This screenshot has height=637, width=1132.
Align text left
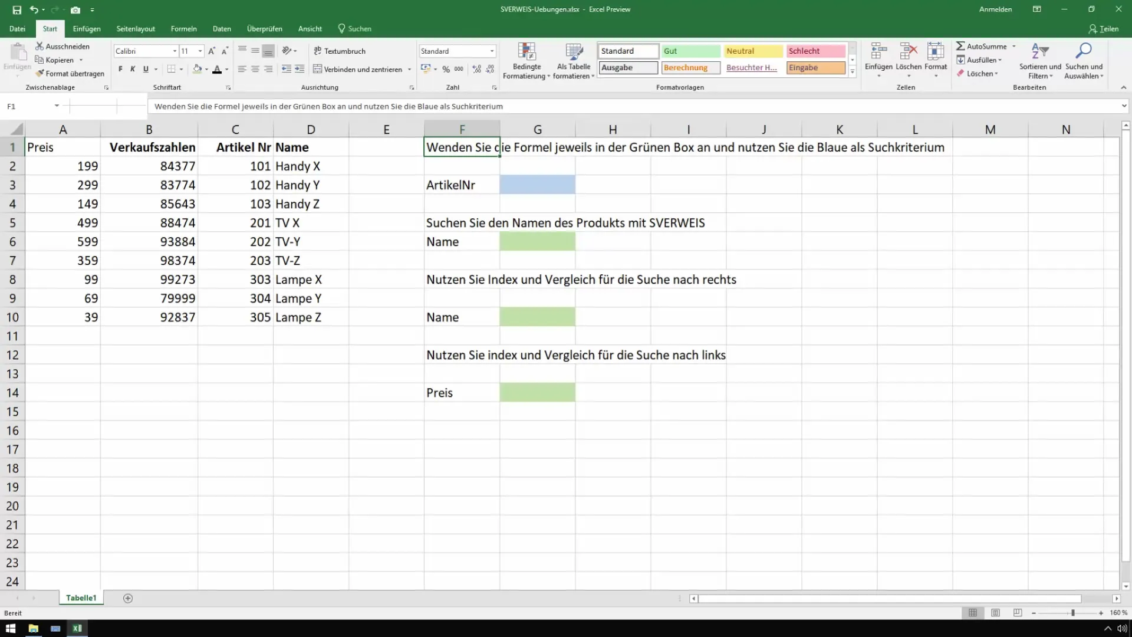point(242,69)
